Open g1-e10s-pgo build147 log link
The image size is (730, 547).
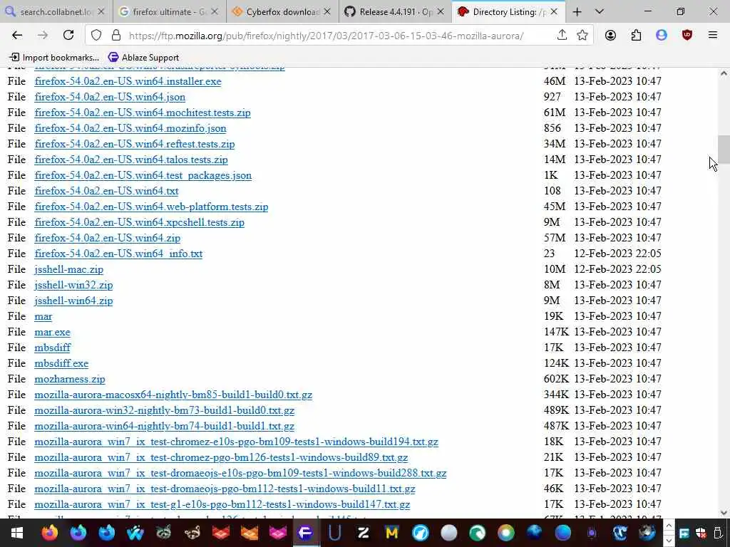coord(222,504)
